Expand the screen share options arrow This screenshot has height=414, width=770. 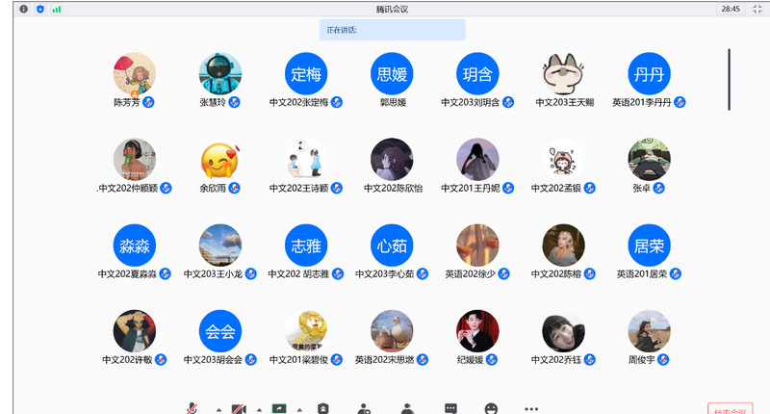click(300, 409)
